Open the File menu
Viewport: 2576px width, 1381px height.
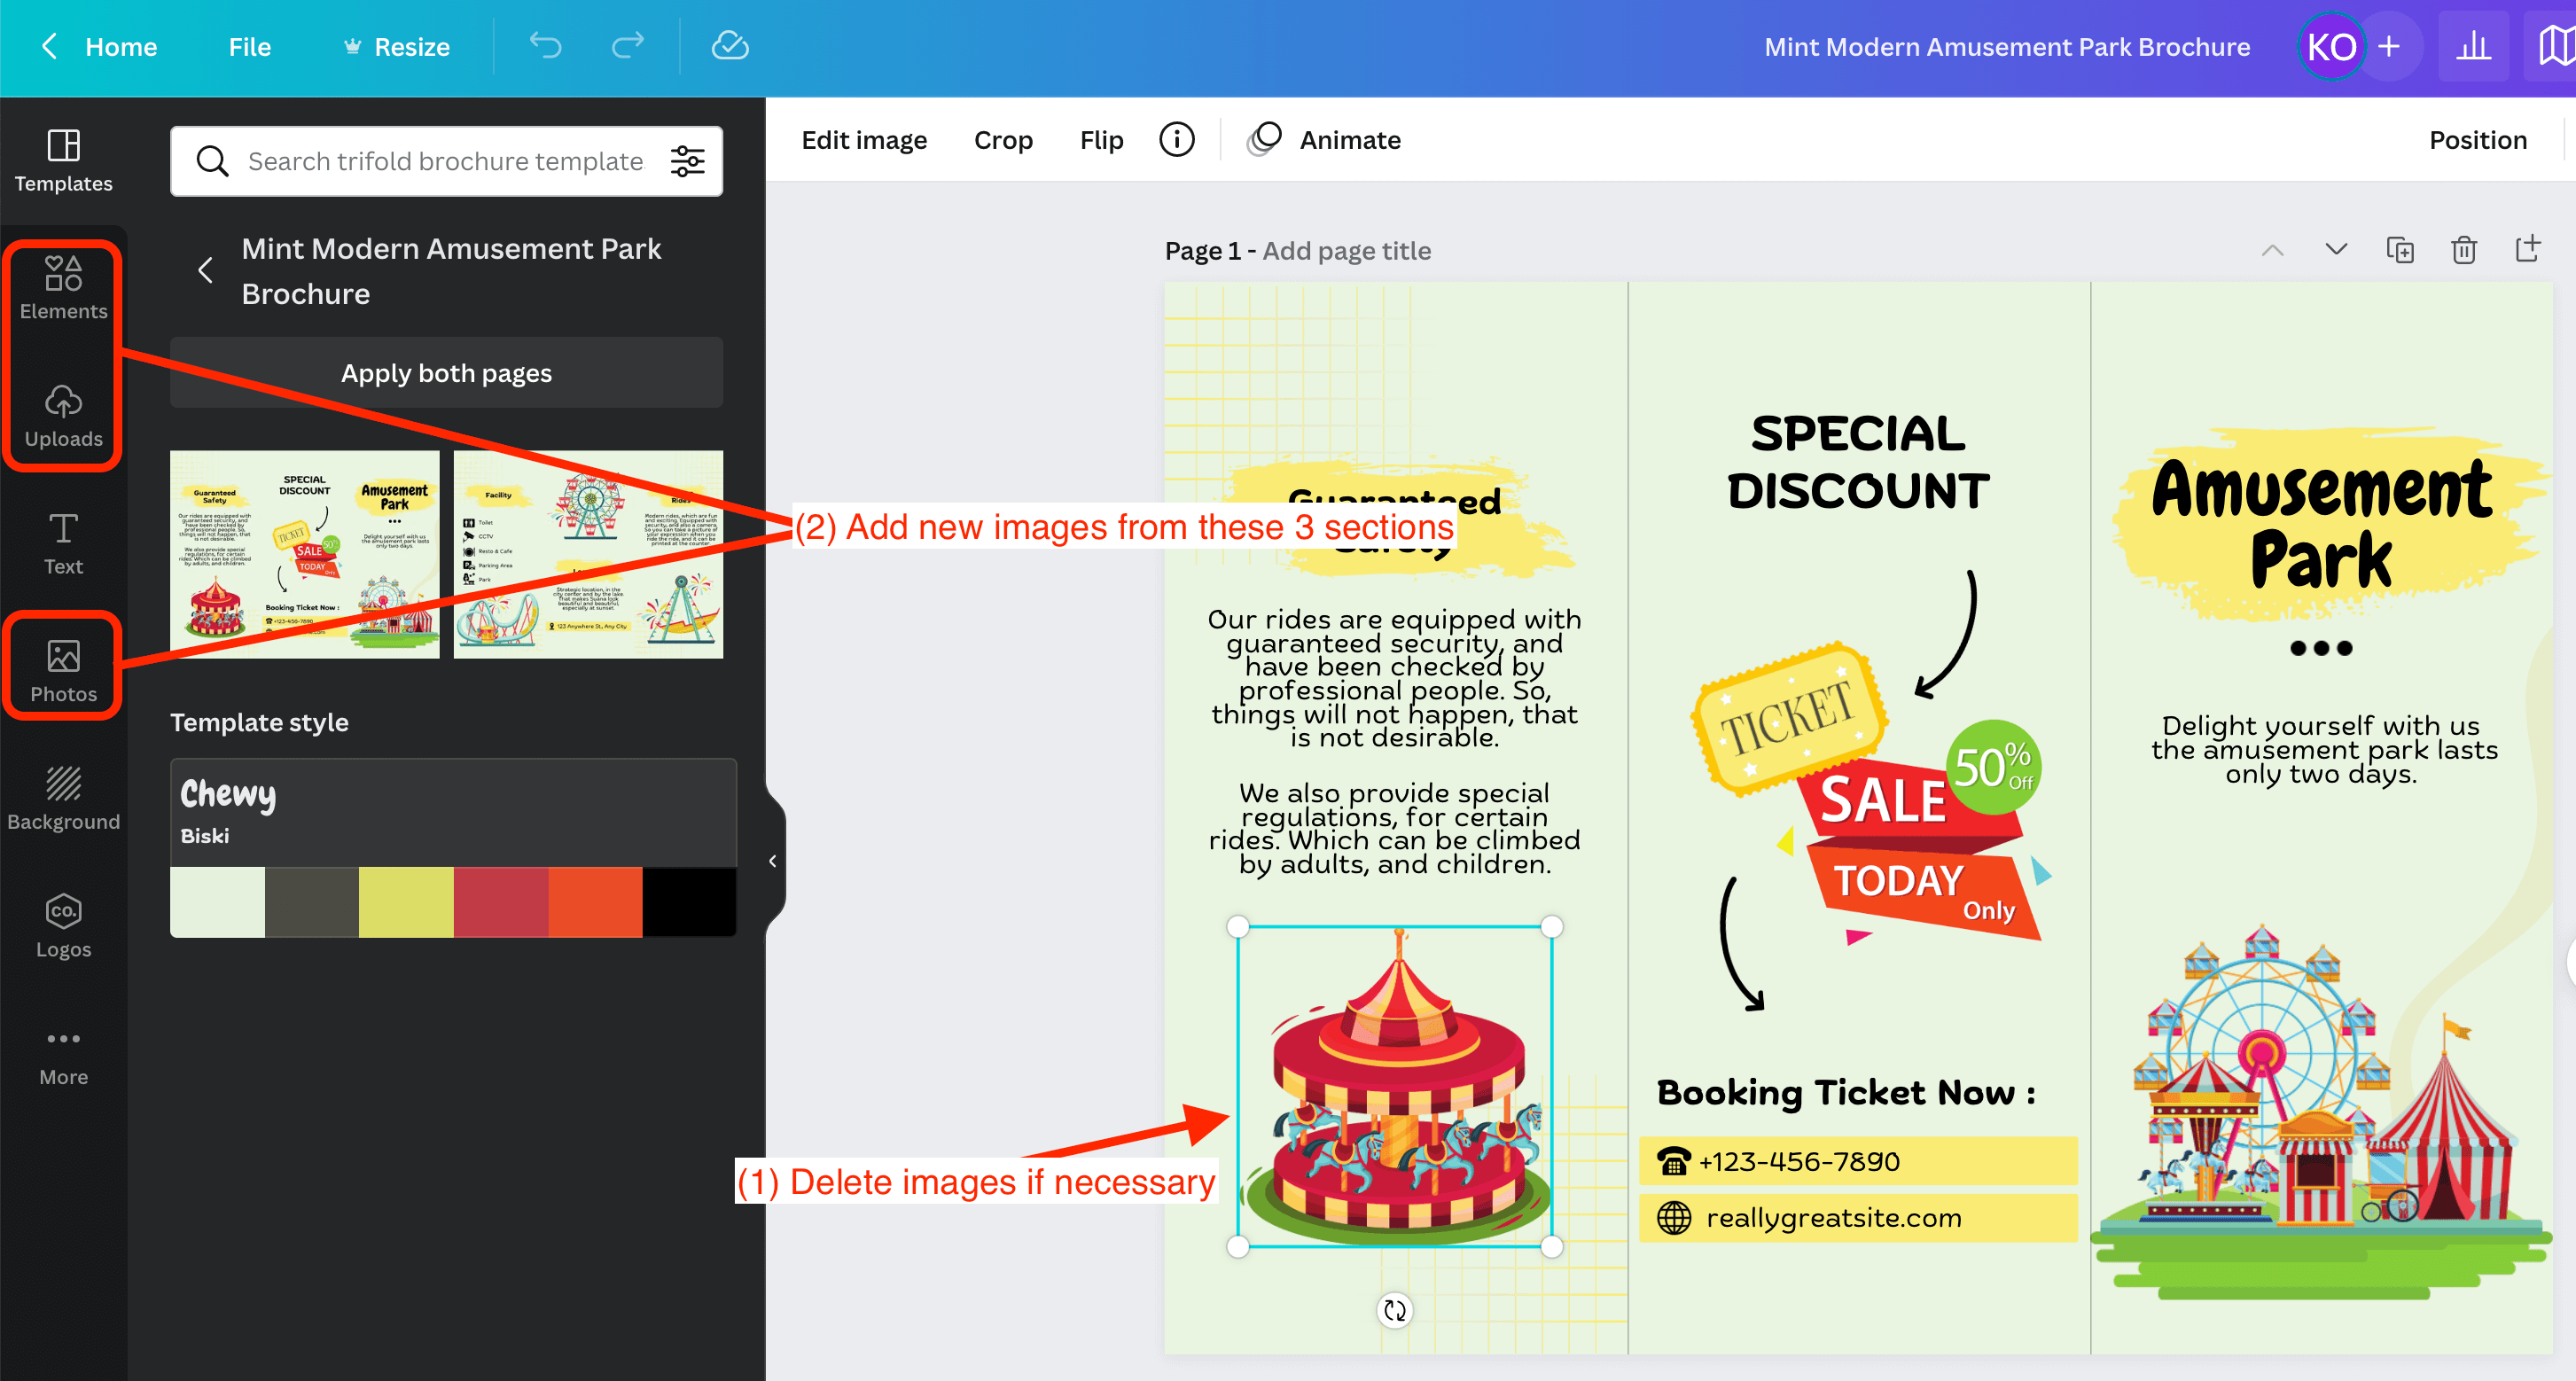click(249, 47)
